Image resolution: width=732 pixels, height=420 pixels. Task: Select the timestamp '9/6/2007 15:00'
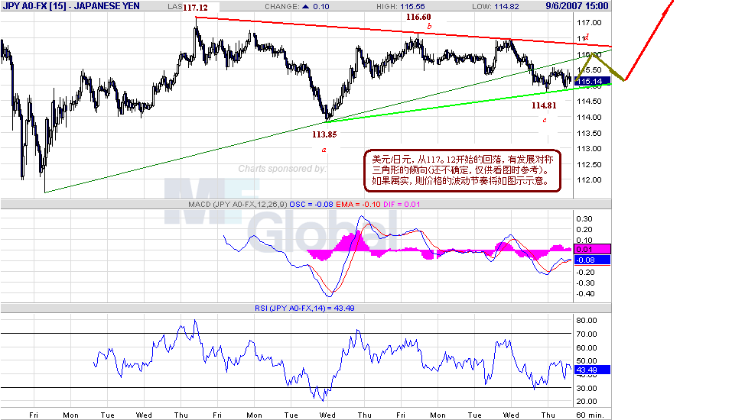tap(577, 6)
